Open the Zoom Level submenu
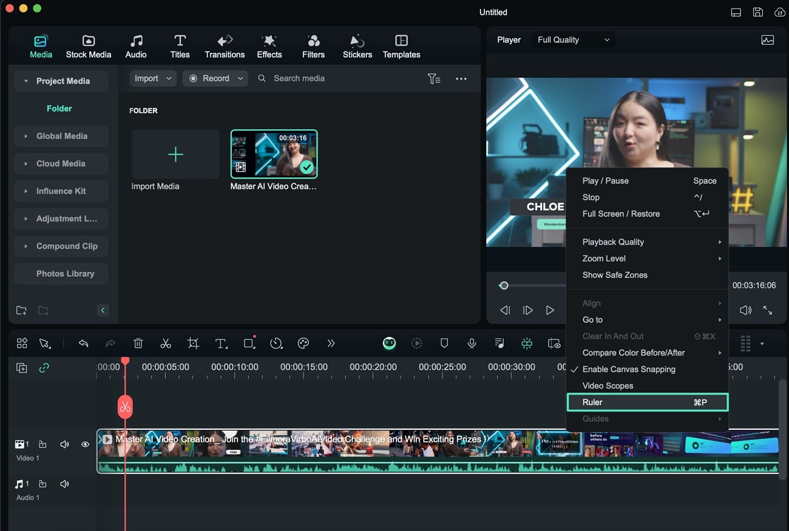Viewport: 789px width, 531px height. (x=647, y=258)
